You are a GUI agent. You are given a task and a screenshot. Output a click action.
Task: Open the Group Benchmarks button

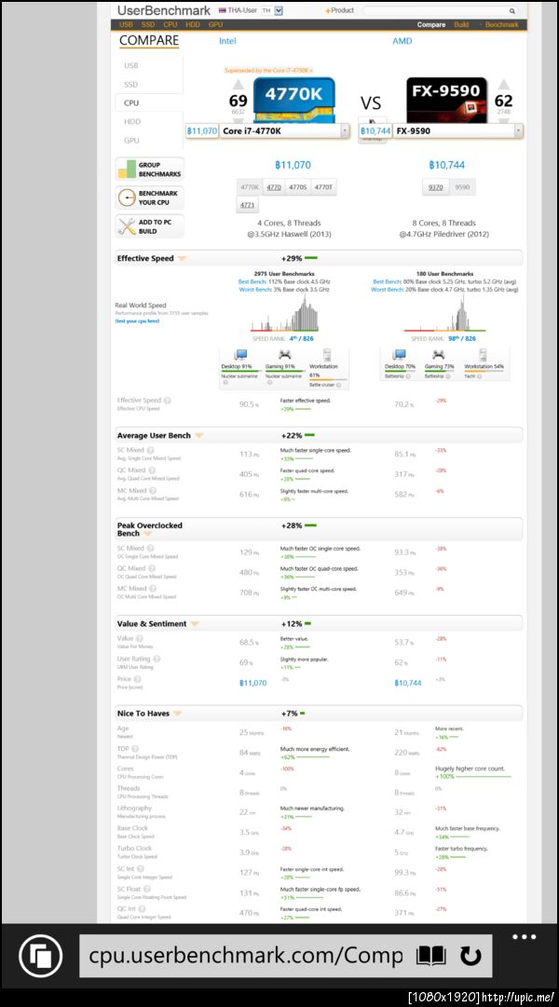[x=150, y=170]
